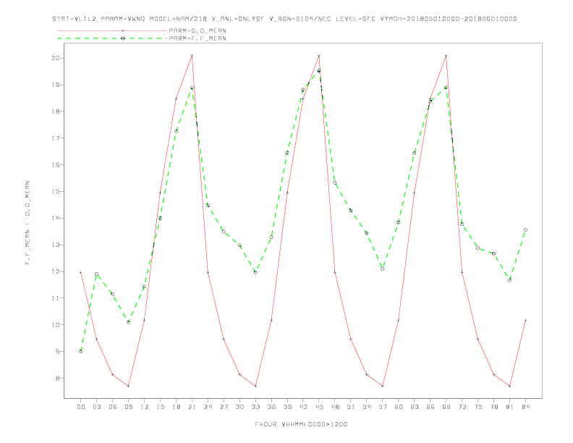573x443 pixels.
Task: Click x-axis tick label 84
Action: 525,407
